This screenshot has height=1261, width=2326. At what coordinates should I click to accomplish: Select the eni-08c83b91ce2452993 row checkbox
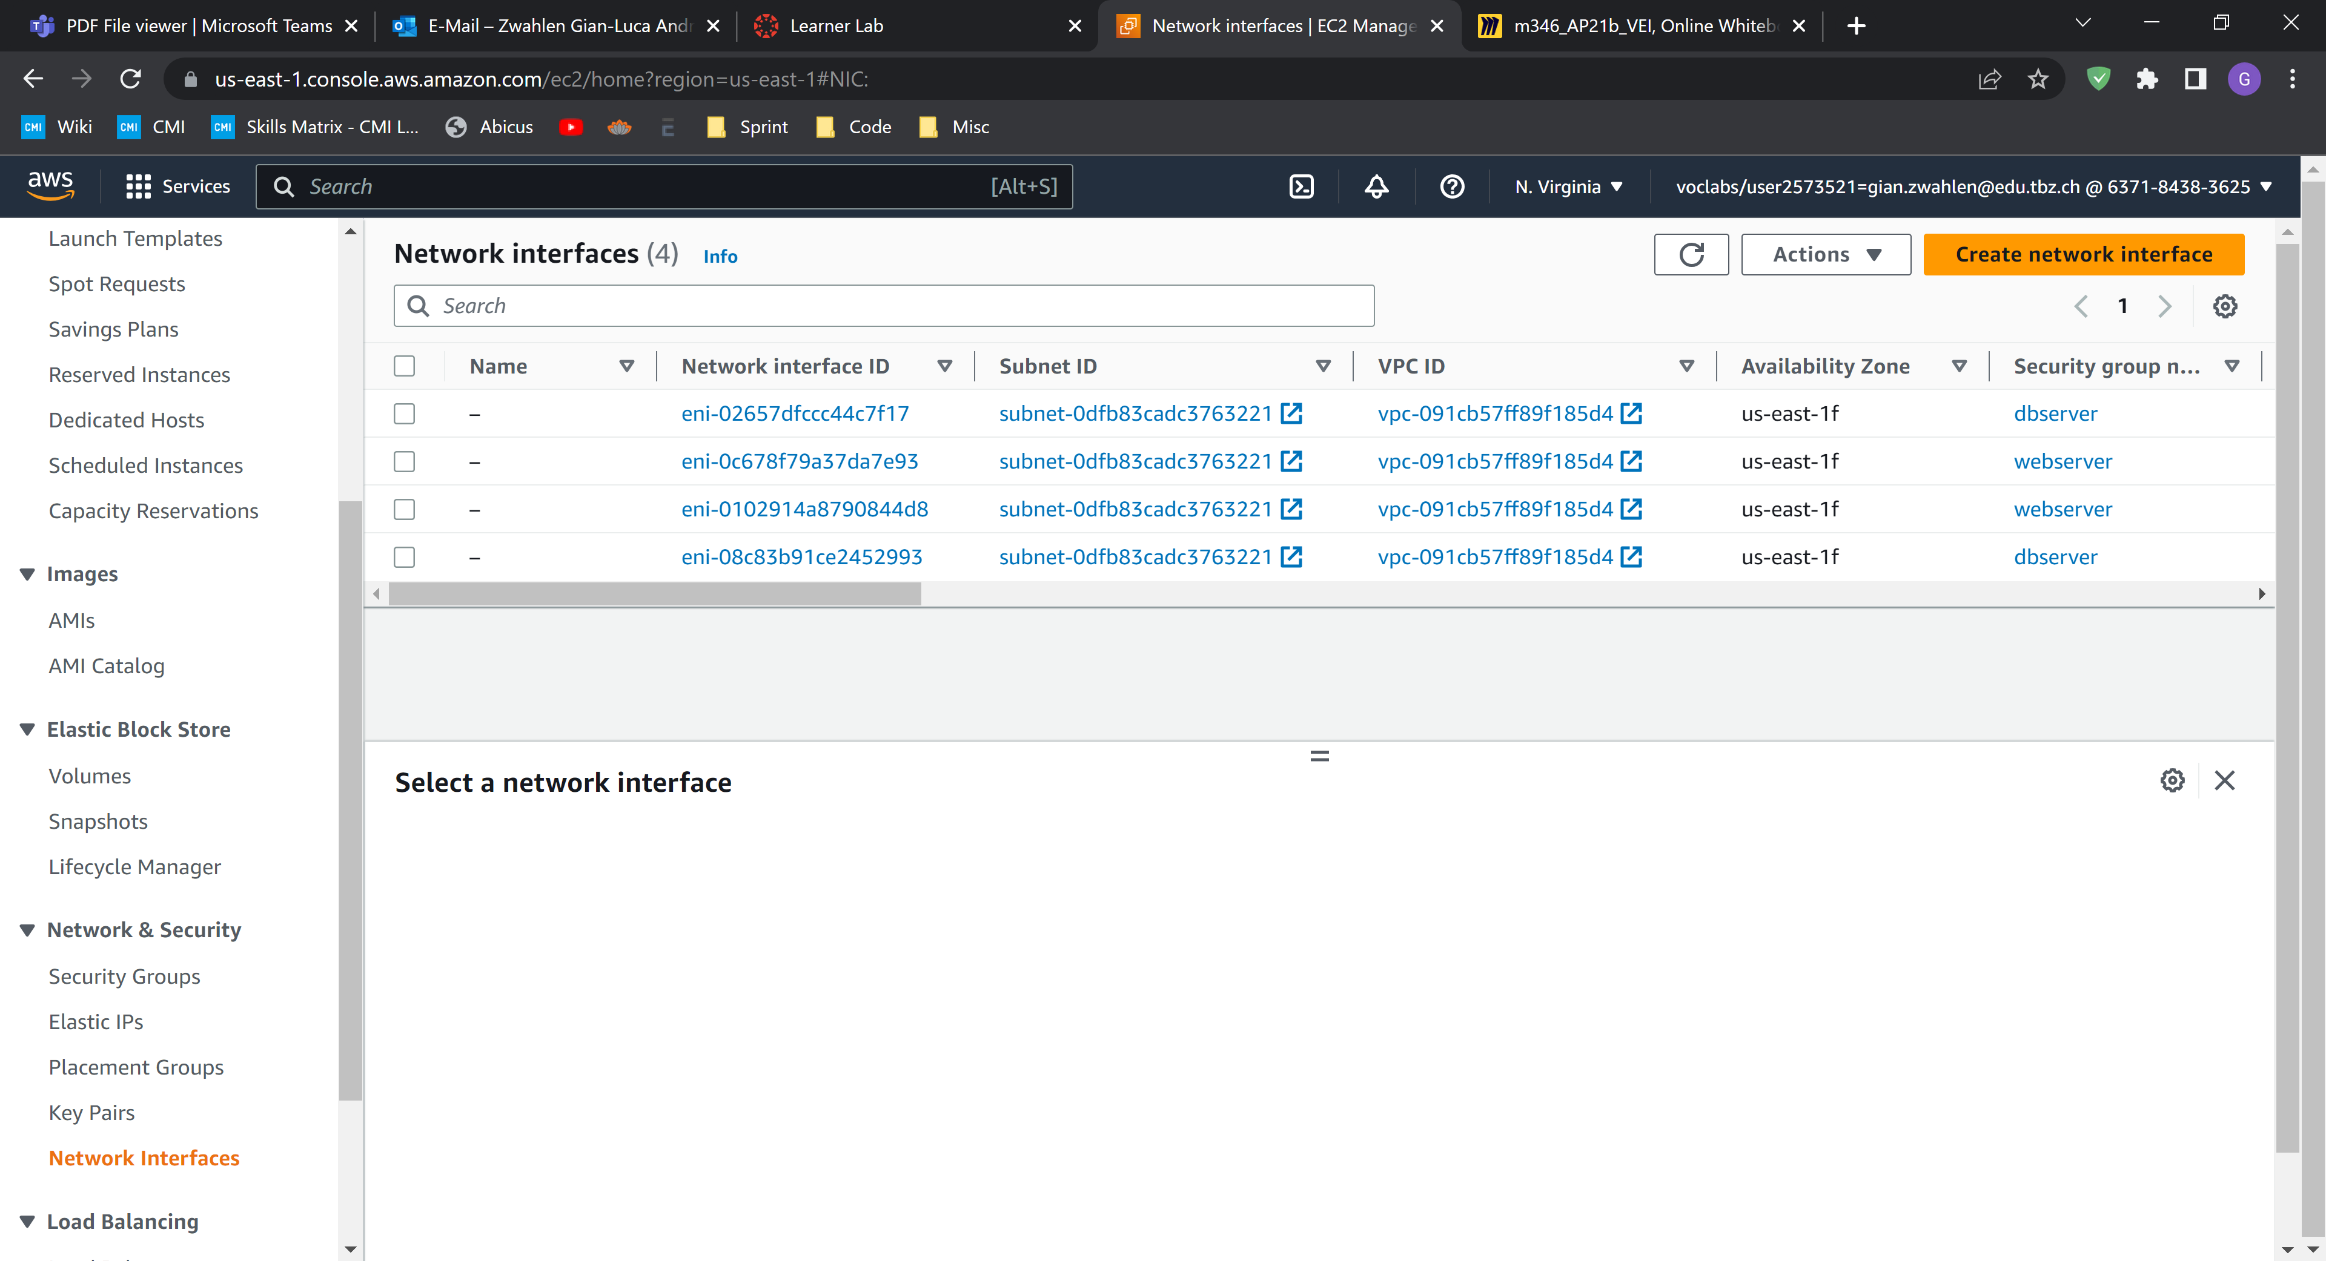405,557
